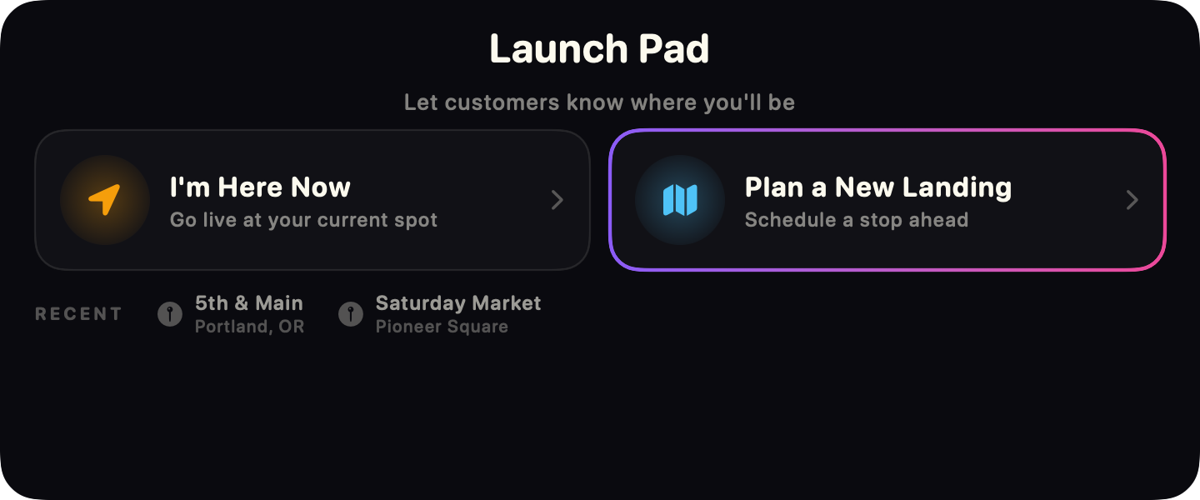Click the dark circle behind the map icon

coord(680,200)
